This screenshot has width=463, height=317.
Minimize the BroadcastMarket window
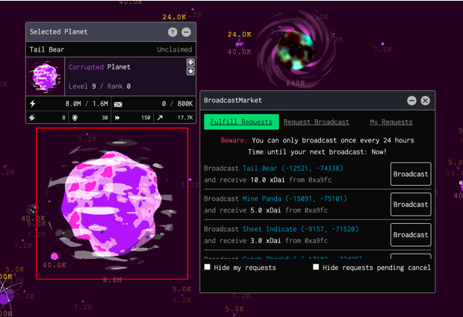(x=411, y=101)
